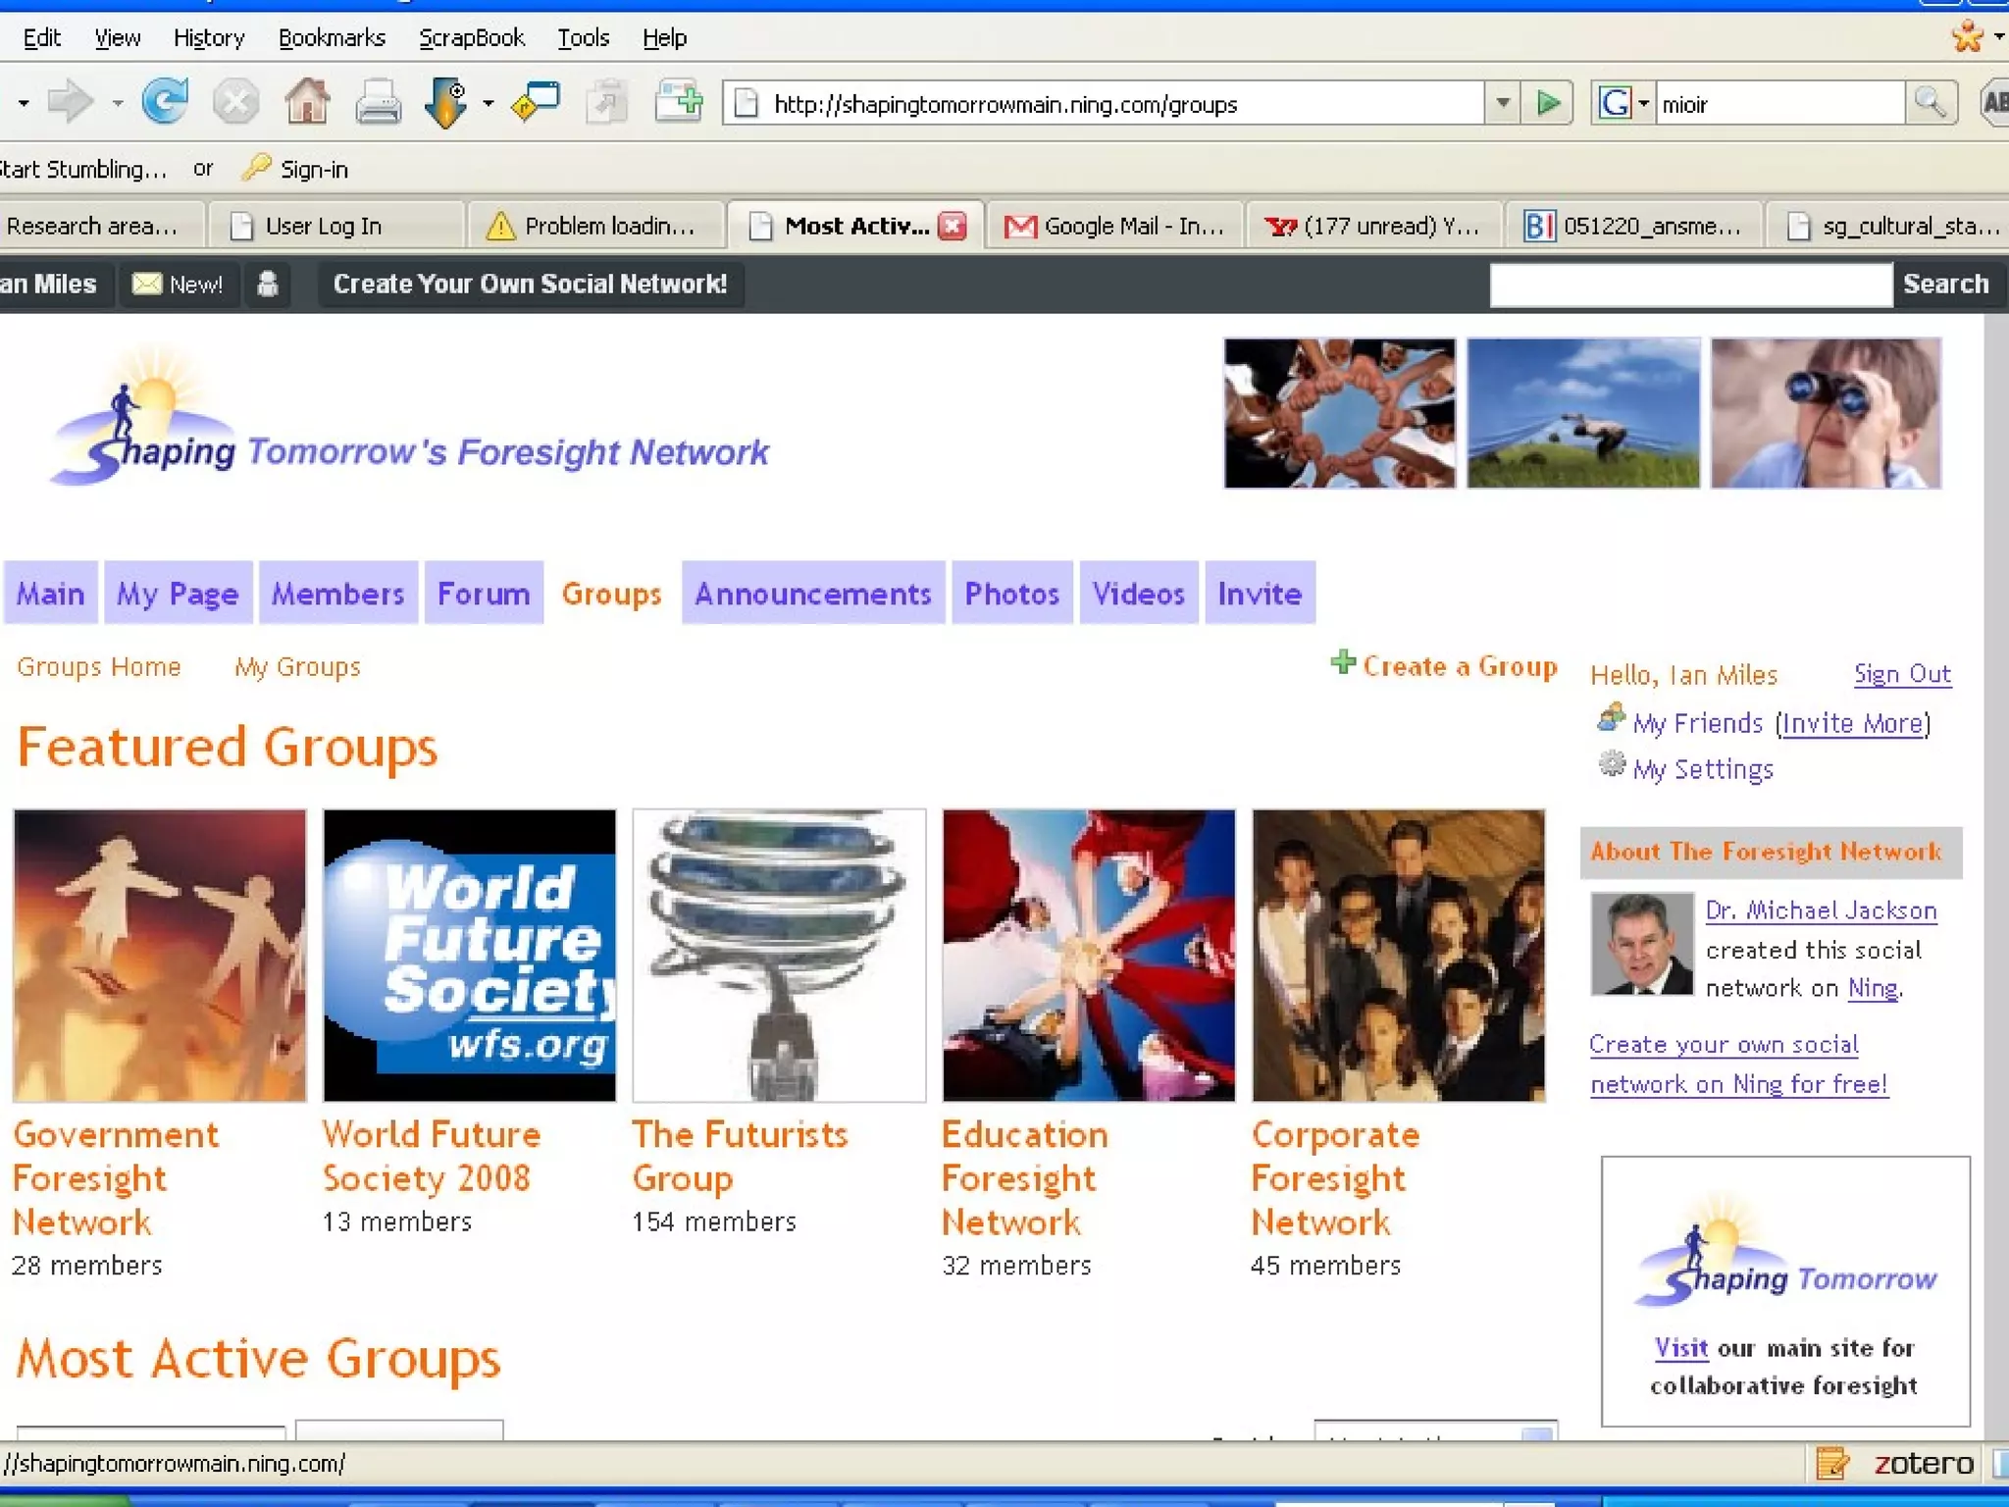Click the new tab plus icon
This screenshot has width=2009, height=1507.
pos(679,102)
